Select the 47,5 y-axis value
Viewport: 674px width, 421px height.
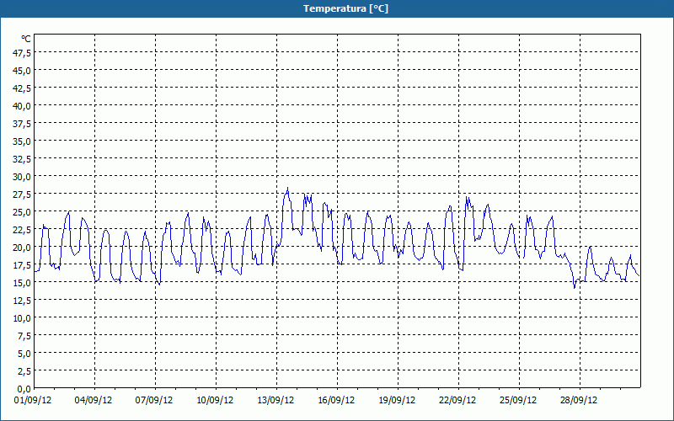[23, 53]
